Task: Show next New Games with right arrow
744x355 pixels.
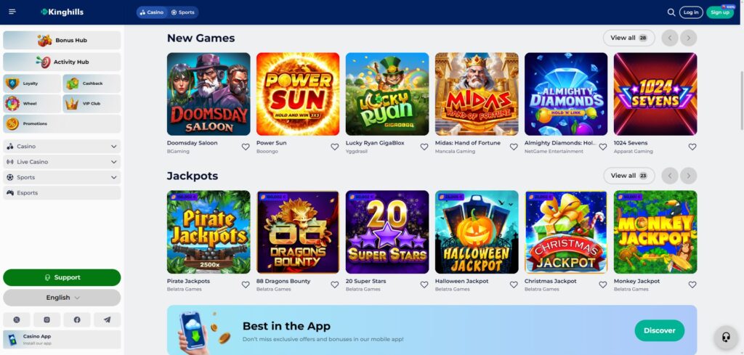Action: pyautogui.click(x=688, y=38)
